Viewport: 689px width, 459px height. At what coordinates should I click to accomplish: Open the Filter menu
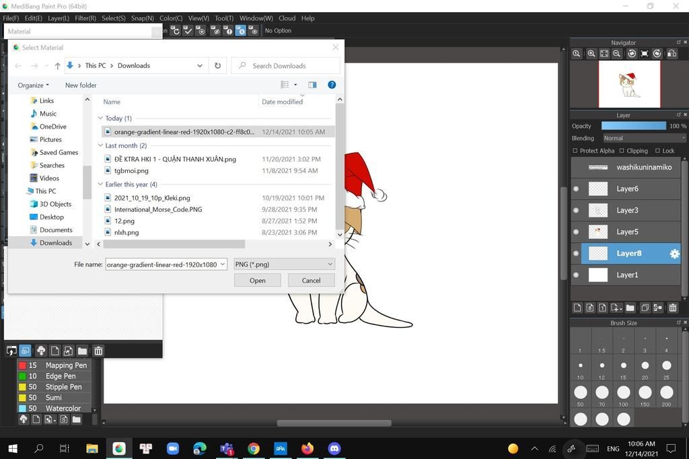(x=85, y=18)
